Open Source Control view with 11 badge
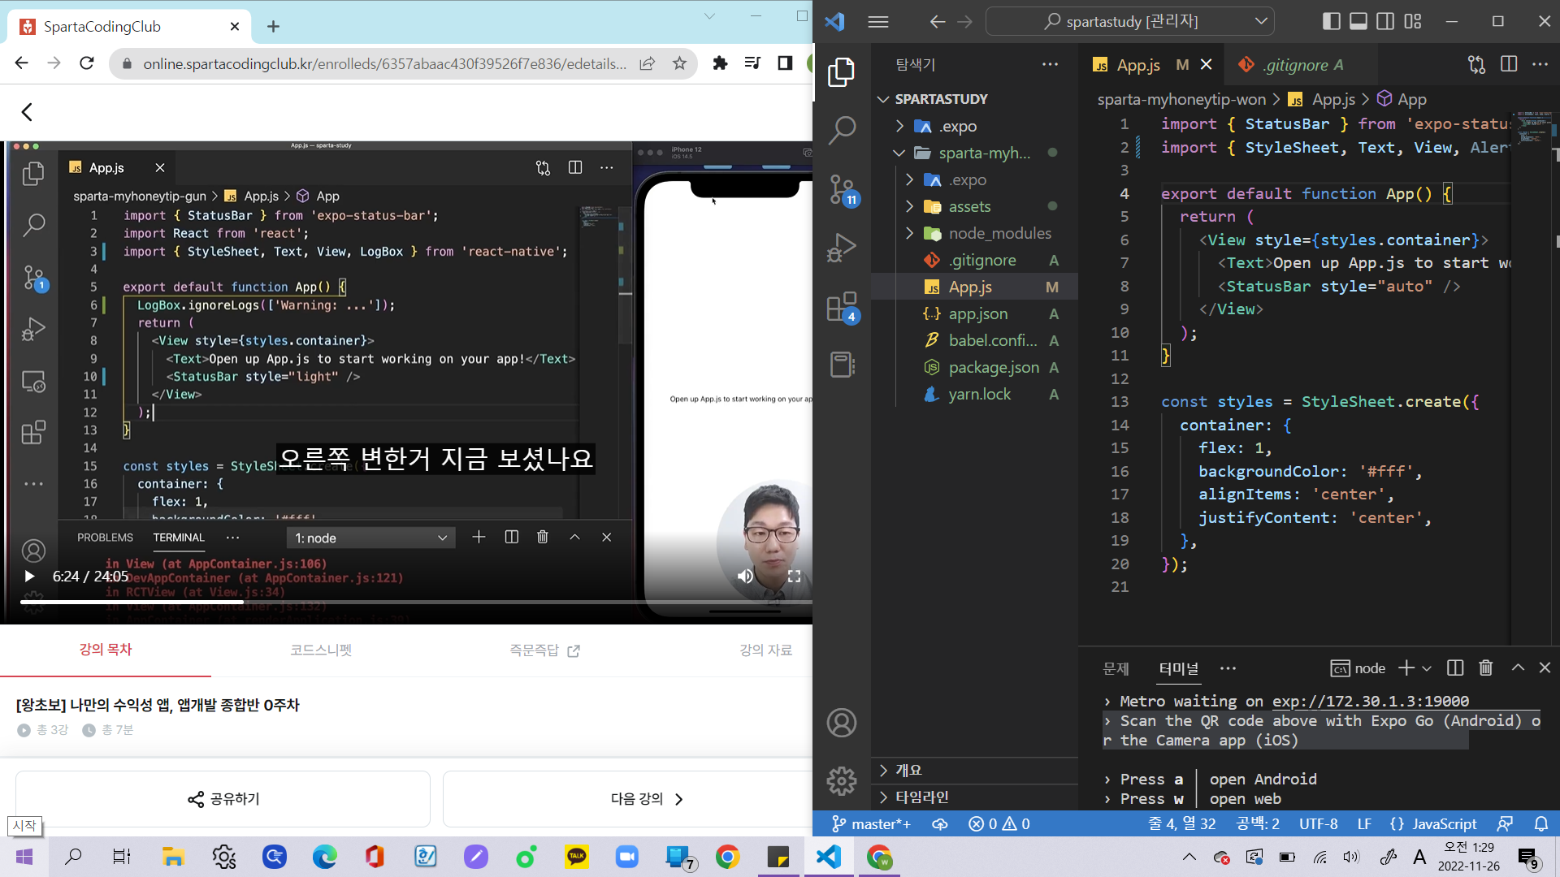This screenshot has width=1560, height=877. click(x=842, y=190)
